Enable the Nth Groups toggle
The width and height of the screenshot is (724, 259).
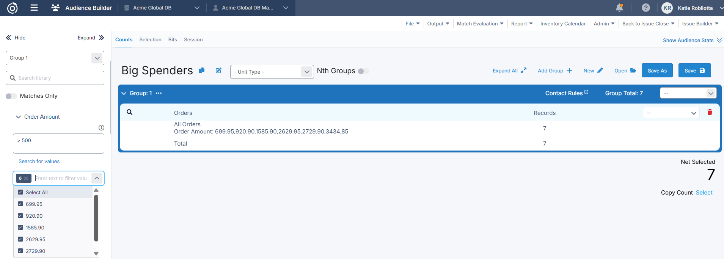pos(363,71)
